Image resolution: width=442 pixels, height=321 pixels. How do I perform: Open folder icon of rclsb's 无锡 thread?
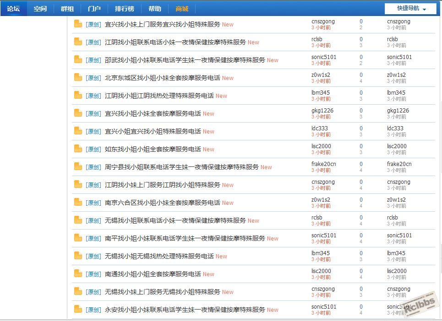(x=78, y=220)
